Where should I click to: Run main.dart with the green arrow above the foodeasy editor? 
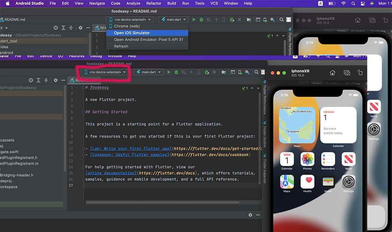pyautogui.click(x=169, y=72)
